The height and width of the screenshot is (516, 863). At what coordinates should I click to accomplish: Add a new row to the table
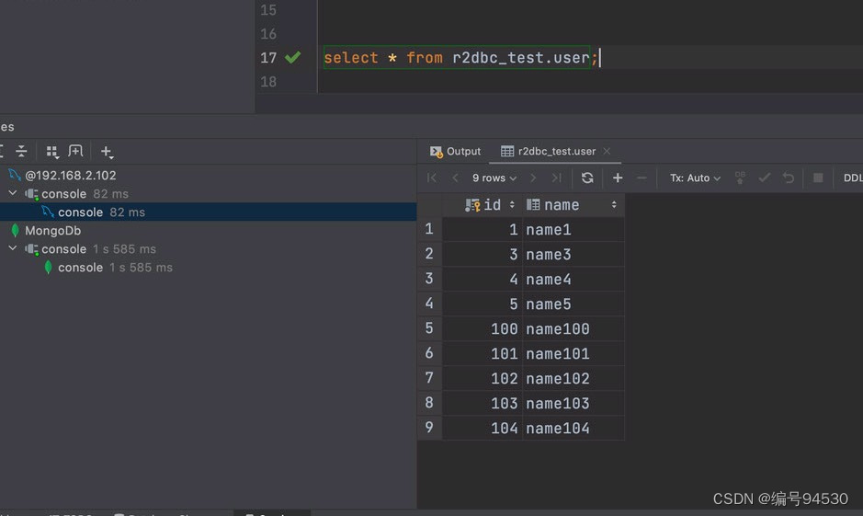coord(618,178)
